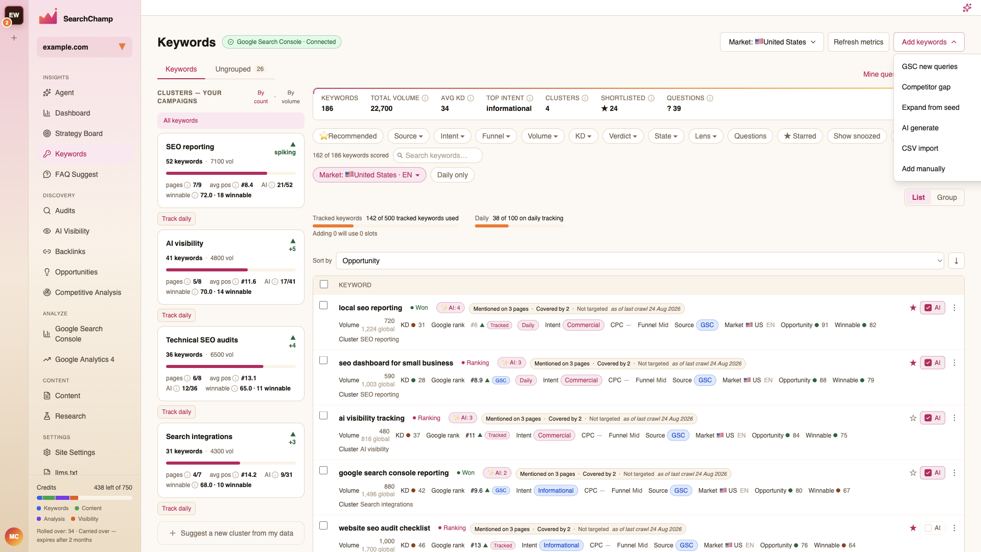Open the AI visibility cluster card
This screenshot has width=981, height=552.
231,267
